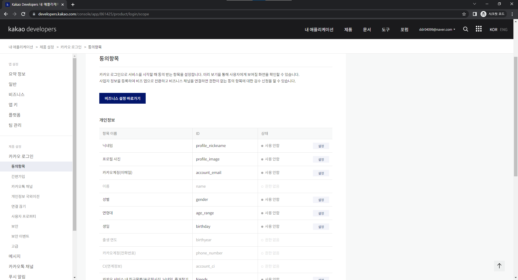The width and height of the screenshot is (518, 280).
Task: Click the 카카오계정(이메일) item name
Action: [117, 173]
